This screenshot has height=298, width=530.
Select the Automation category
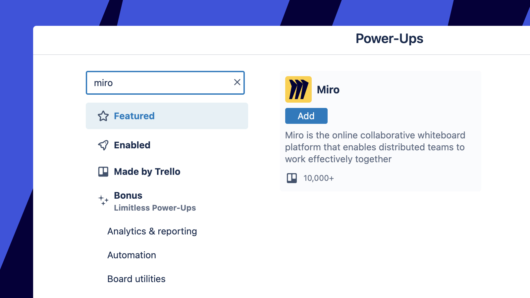(x=132, y=255)
